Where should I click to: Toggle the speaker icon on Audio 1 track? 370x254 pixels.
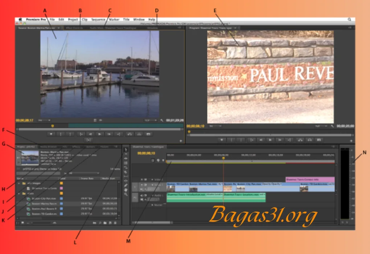(x=141, y=195)
